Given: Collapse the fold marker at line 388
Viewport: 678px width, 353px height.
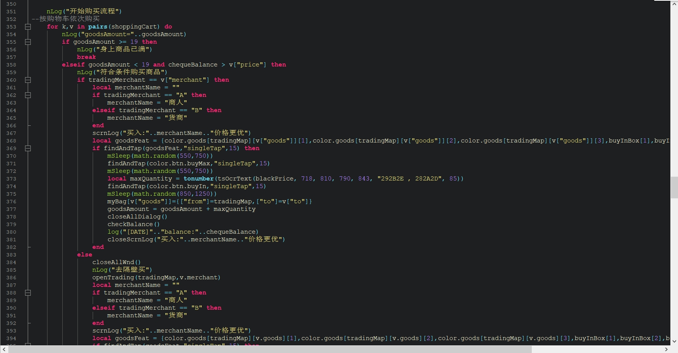Looking at the screenshot, I should tap(28, 293).
